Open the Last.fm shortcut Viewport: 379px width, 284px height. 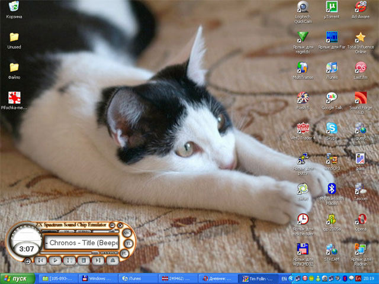(360, 67)
